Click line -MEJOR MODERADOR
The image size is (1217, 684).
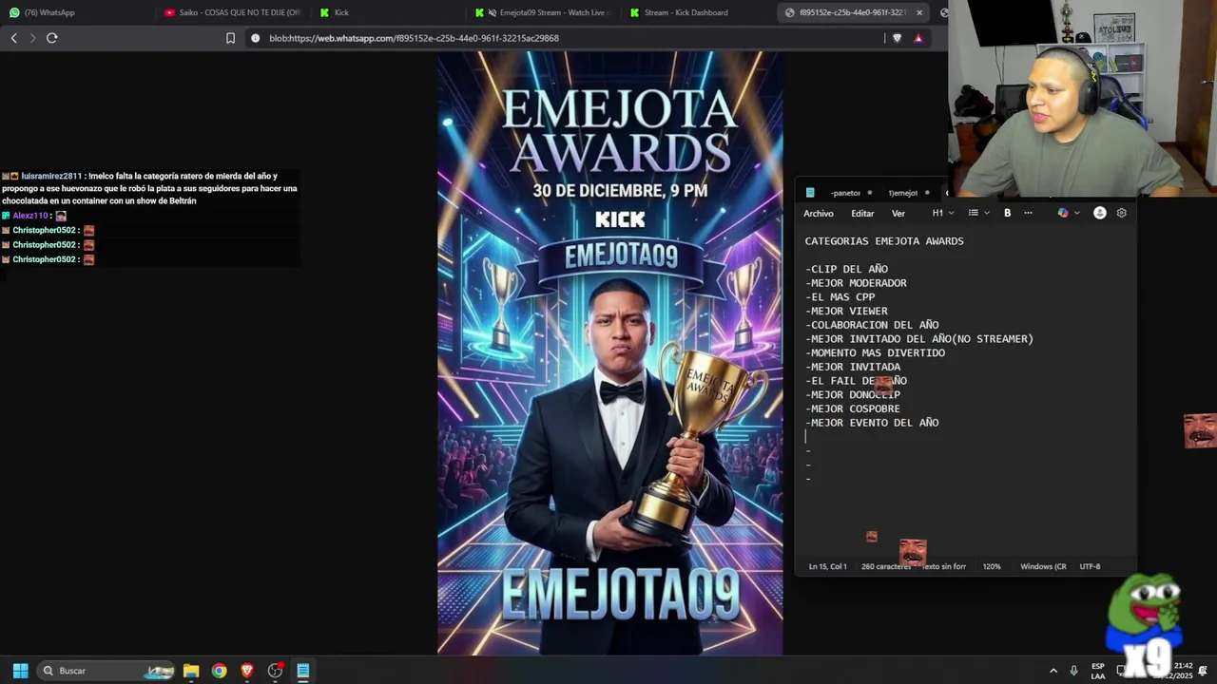click(x=856, y=283)
